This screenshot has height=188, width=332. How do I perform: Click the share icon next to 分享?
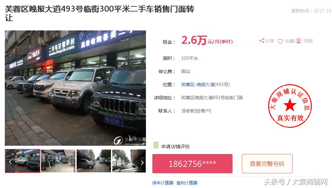262,41
